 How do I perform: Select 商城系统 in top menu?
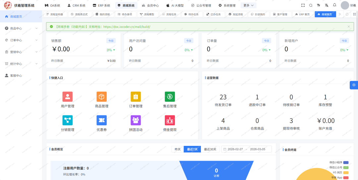coord(126,5)
